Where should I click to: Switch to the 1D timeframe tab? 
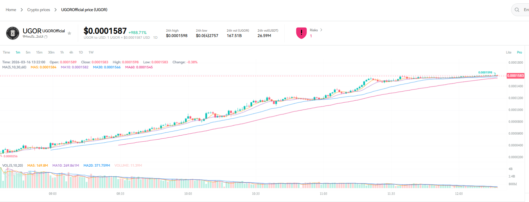(x=80, y=52)
